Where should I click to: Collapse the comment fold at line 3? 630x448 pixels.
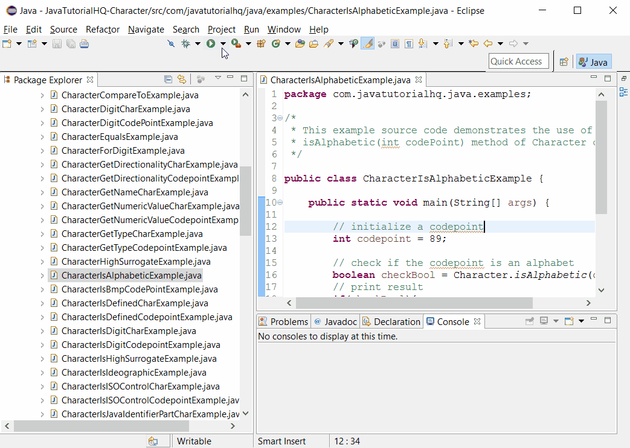point(280,118)
